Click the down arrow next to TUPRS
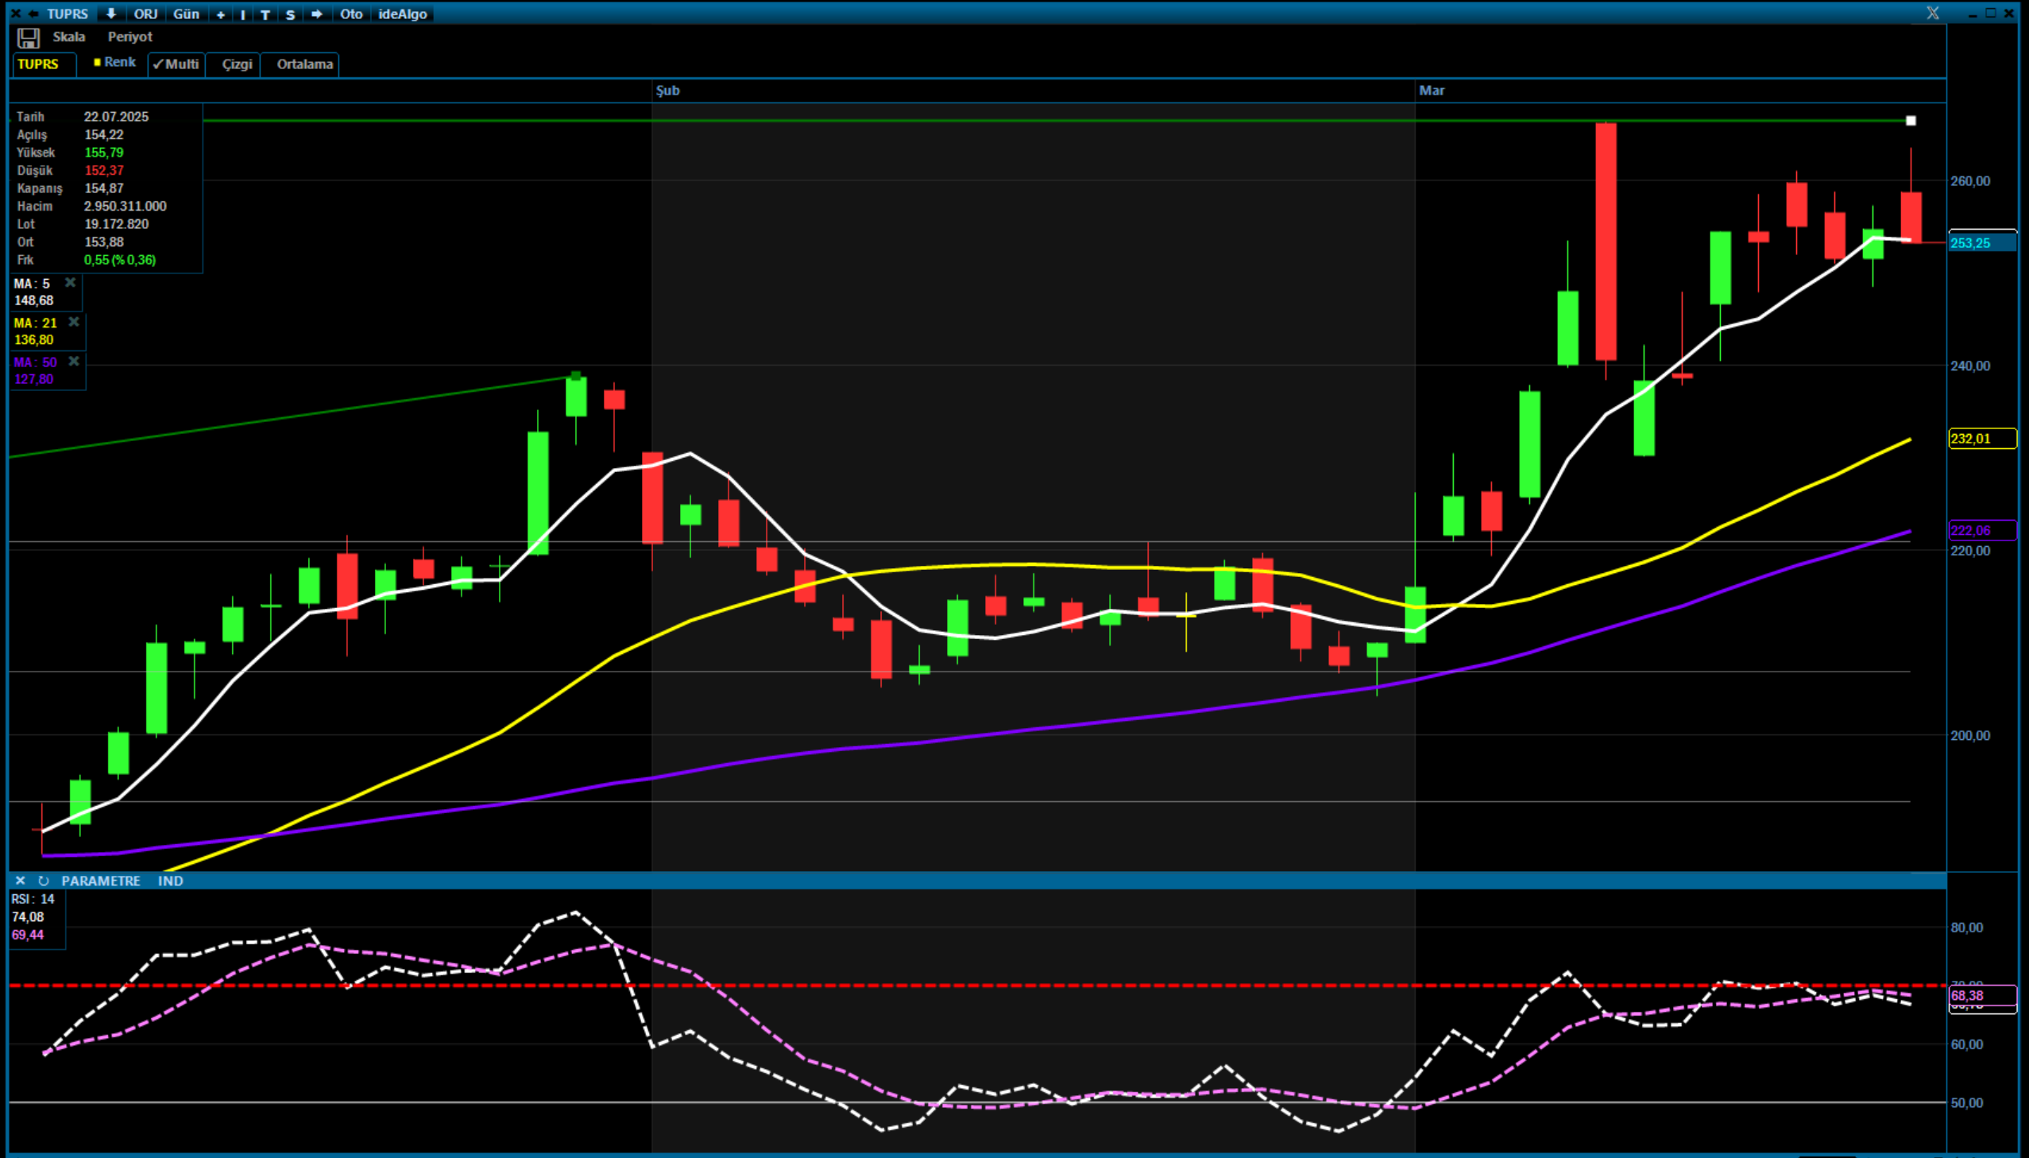Viewport: 2029px width, 1158px height. pos(110,14)
